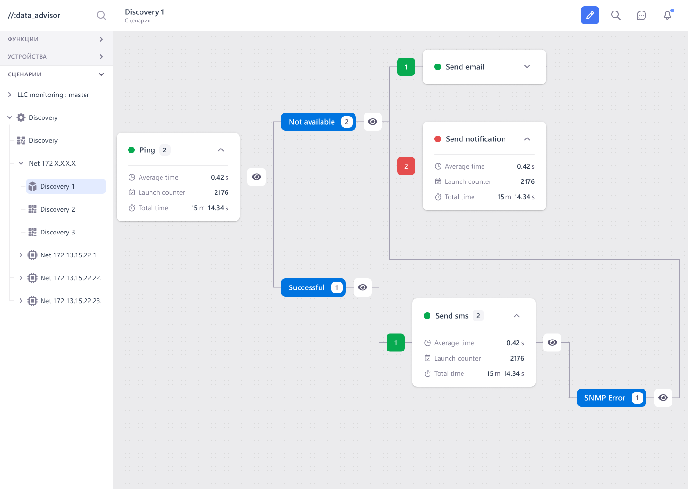Click the blue pencil edit icon
Screen dimensions: 688x489
(590, 15)
